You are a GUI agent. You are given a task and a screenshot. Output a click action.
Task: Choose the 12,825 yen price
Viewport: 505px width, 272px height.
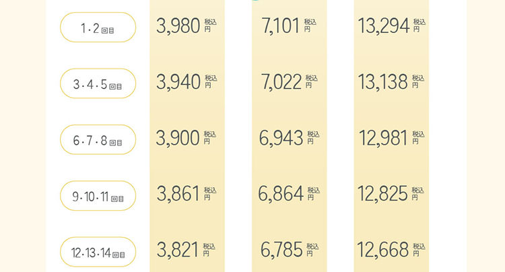[384, 194]
